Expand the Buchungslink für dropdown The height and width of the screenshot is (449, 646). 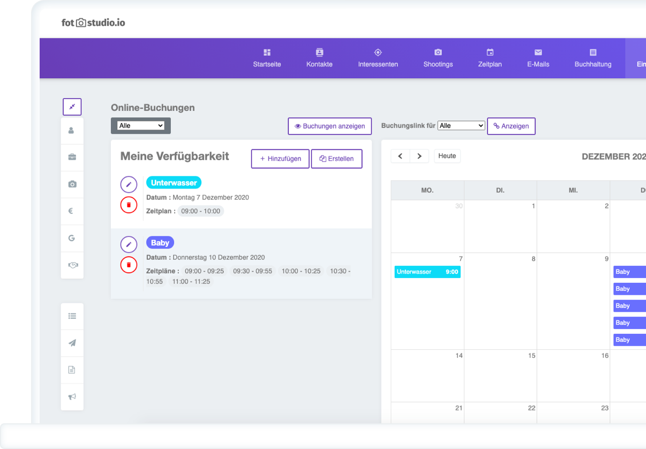[x=461, y=126]
